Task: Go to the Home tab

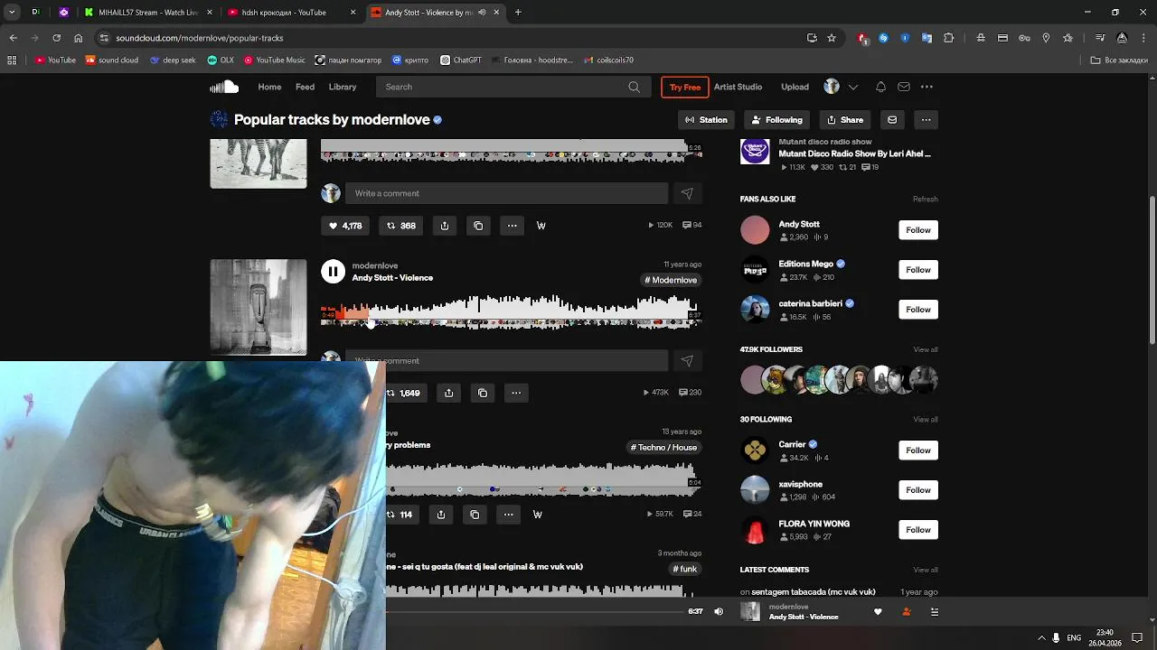Action: 269,87
